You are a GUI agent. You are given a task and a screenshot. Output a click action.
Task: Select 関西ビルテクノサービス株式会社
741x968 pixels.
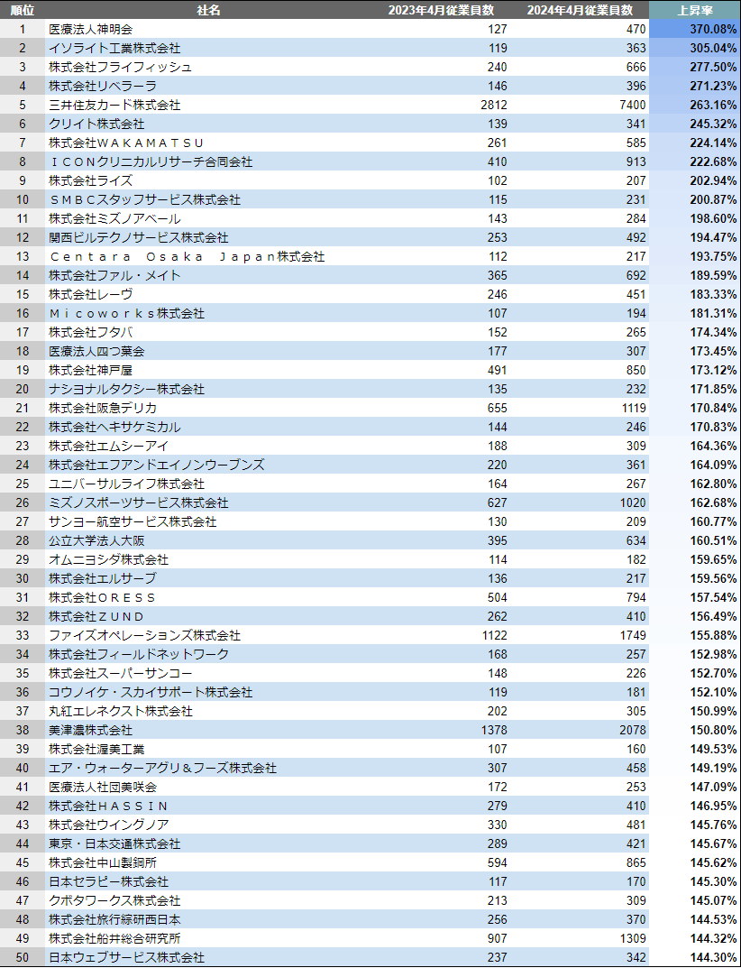[x=139, y=237]
